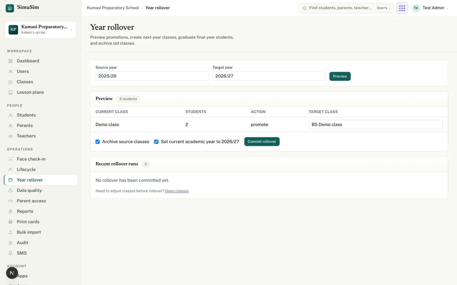Click the search magnifier icon

click(304, 8)
